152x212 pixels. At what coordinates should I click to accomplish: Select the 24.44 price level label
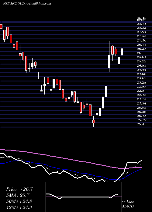tap(141, 70)
